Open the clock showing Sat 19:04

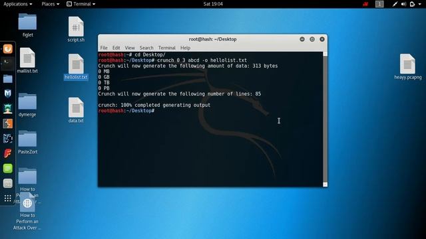(213, 4)
